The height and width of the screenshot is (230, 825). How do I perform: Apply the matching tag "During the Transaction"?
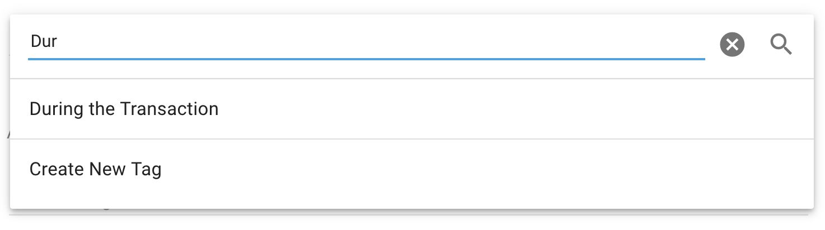pos(124,109)
